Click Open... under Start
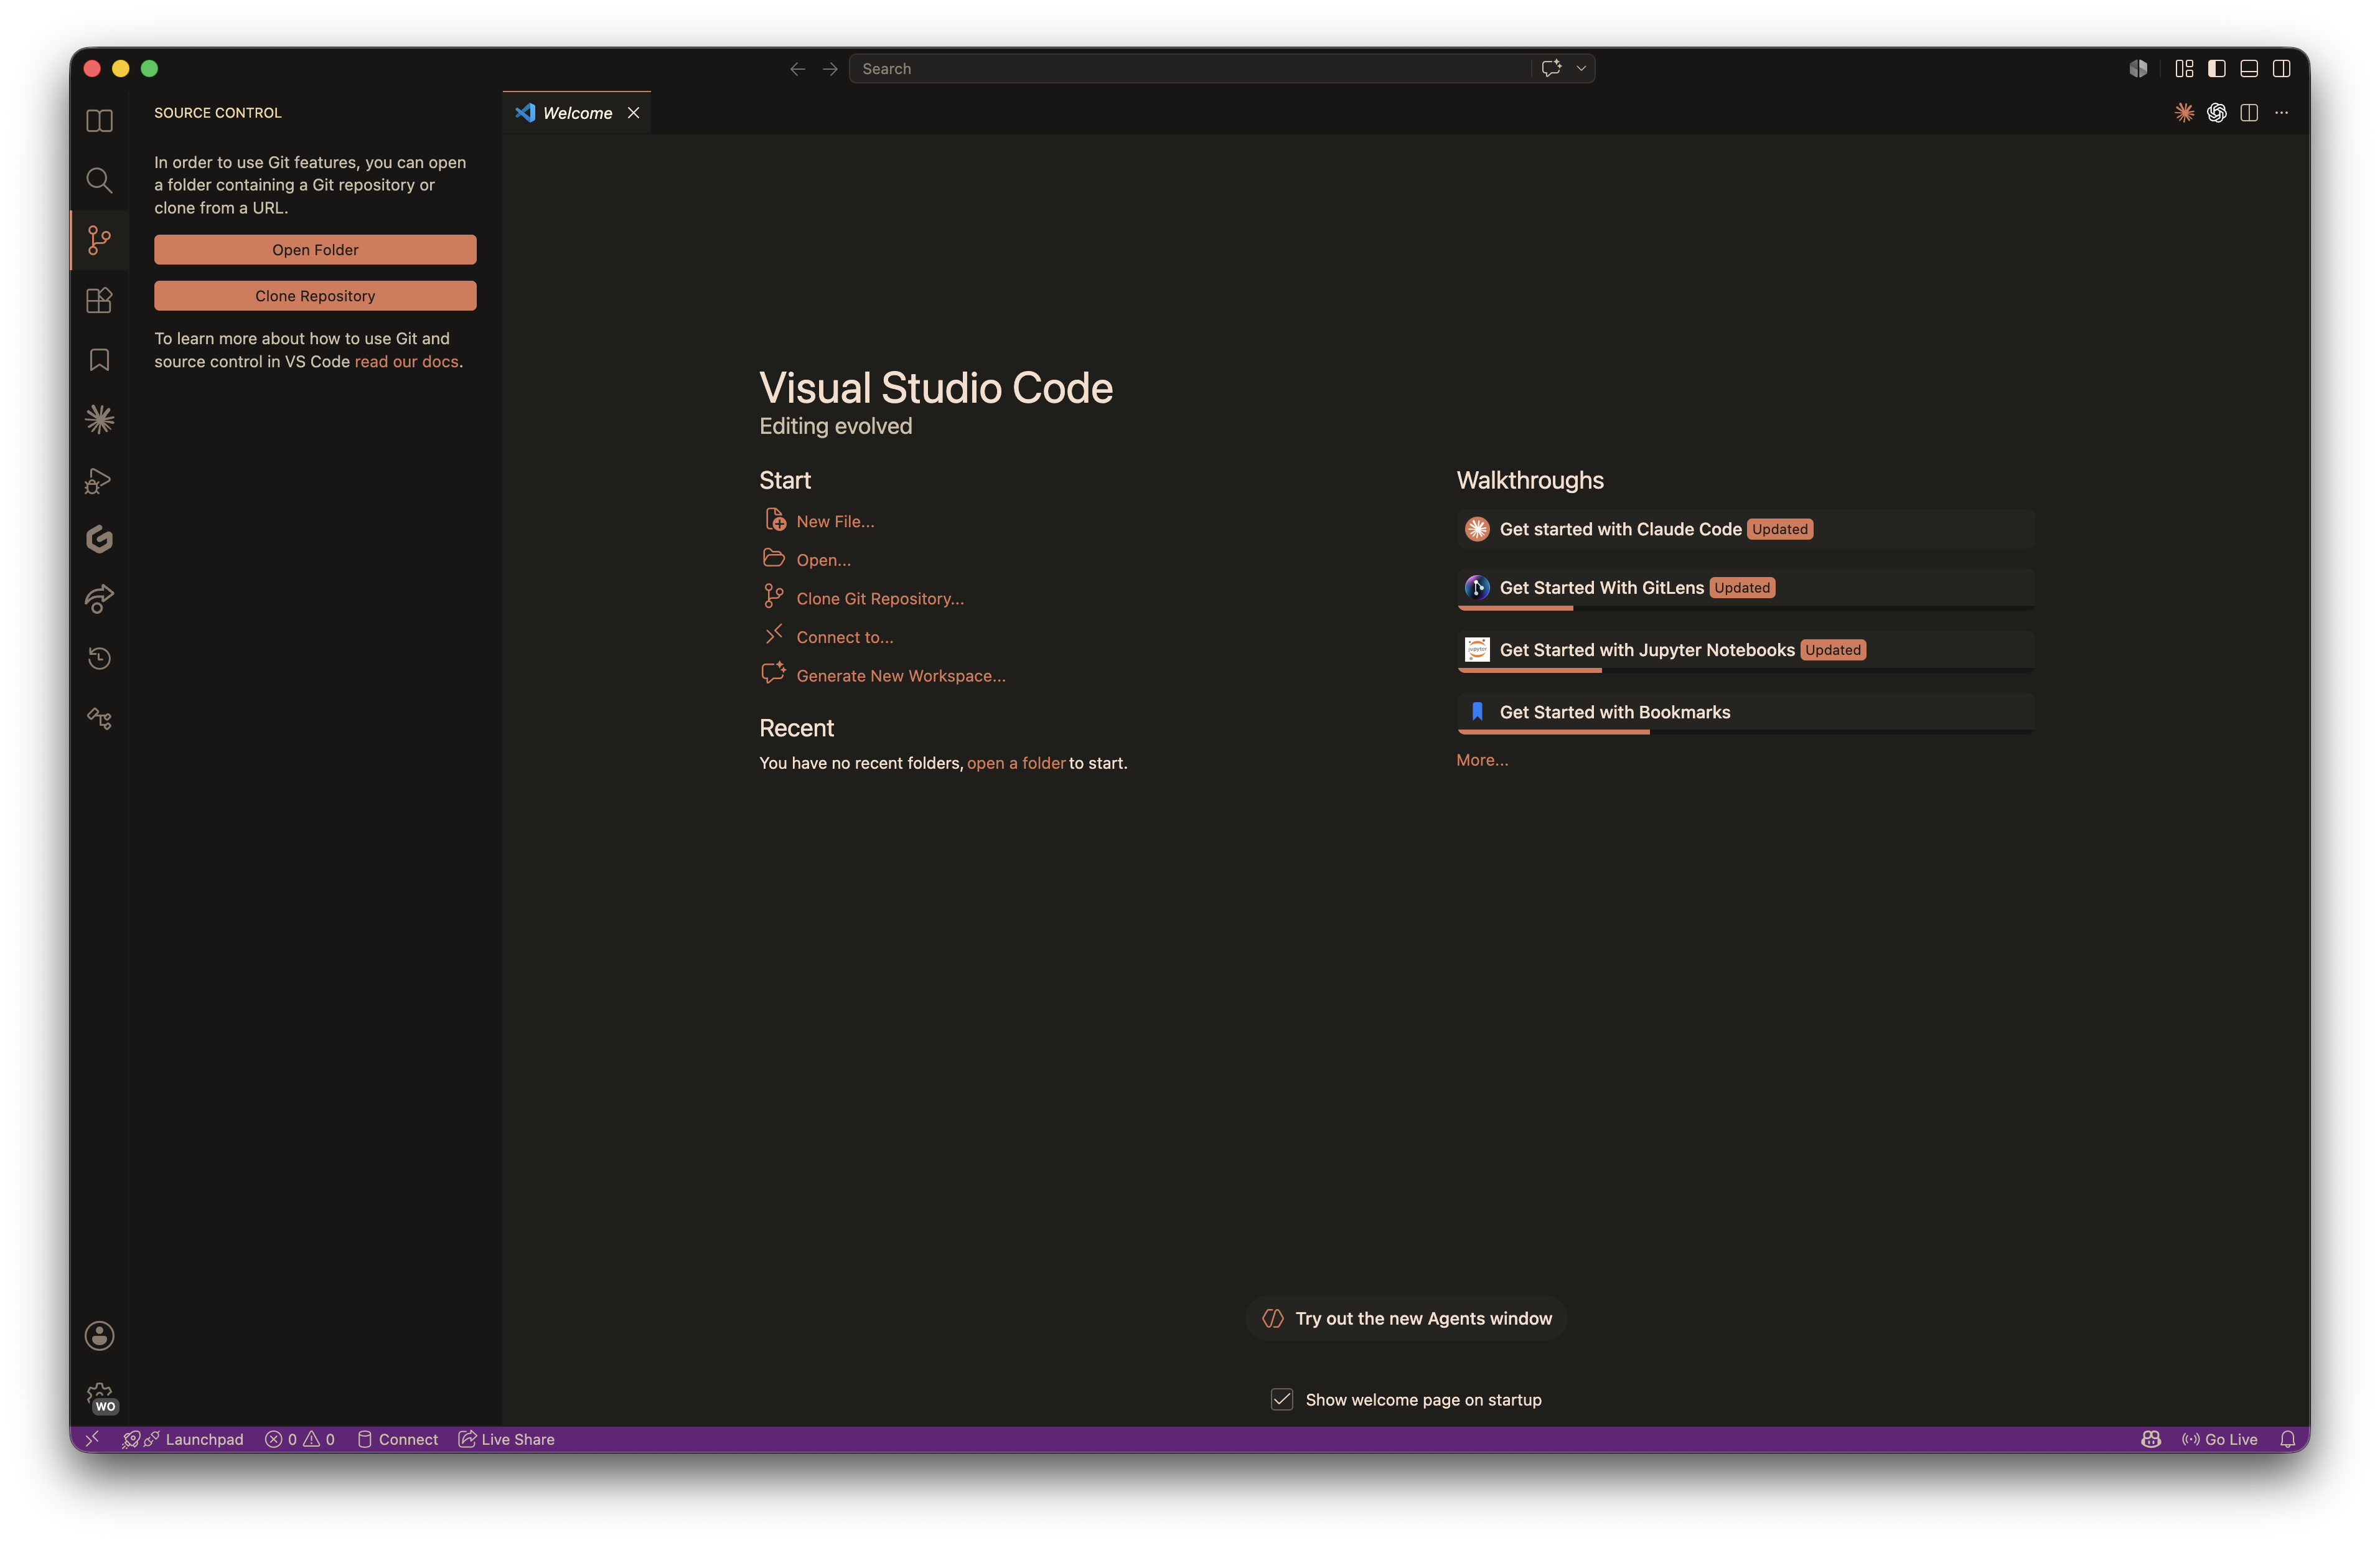 pos(823,560)
